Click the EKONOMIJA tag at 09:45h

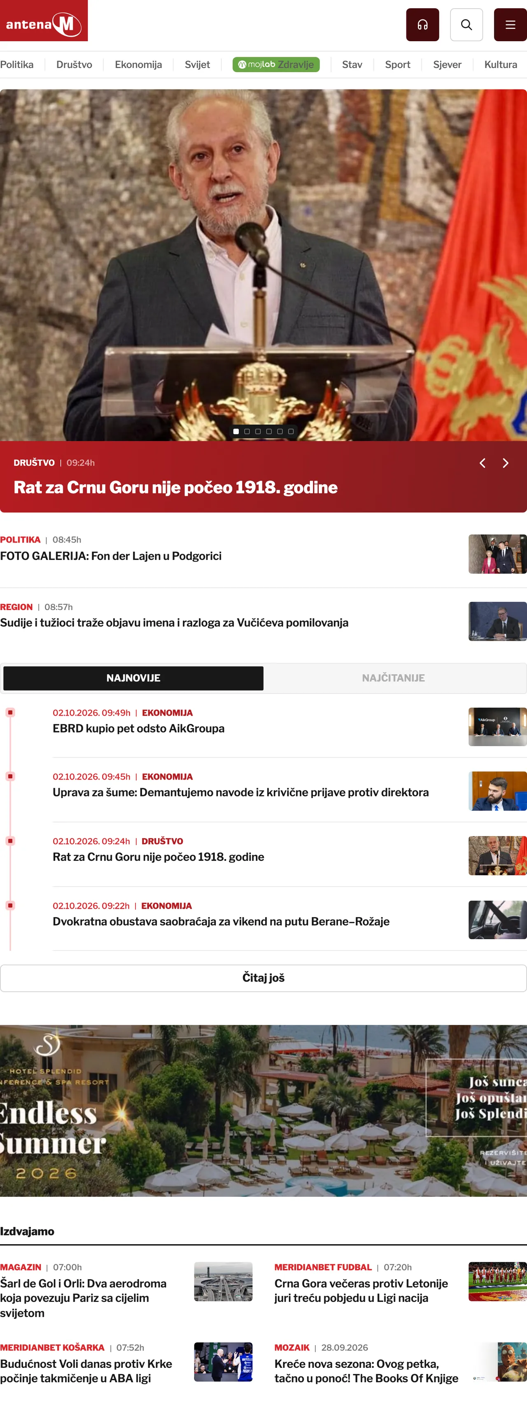pos(167,777)
